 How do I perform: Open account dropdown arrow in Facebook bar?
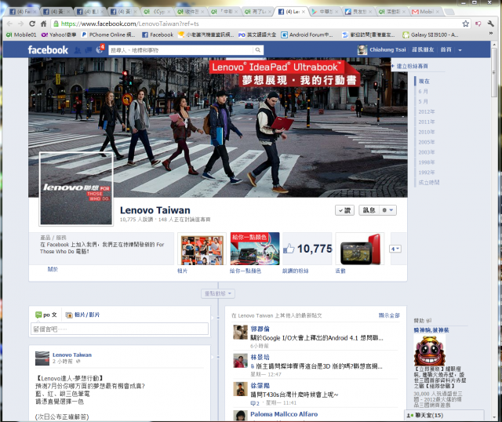pyautogui.click(x=460, y=50)
